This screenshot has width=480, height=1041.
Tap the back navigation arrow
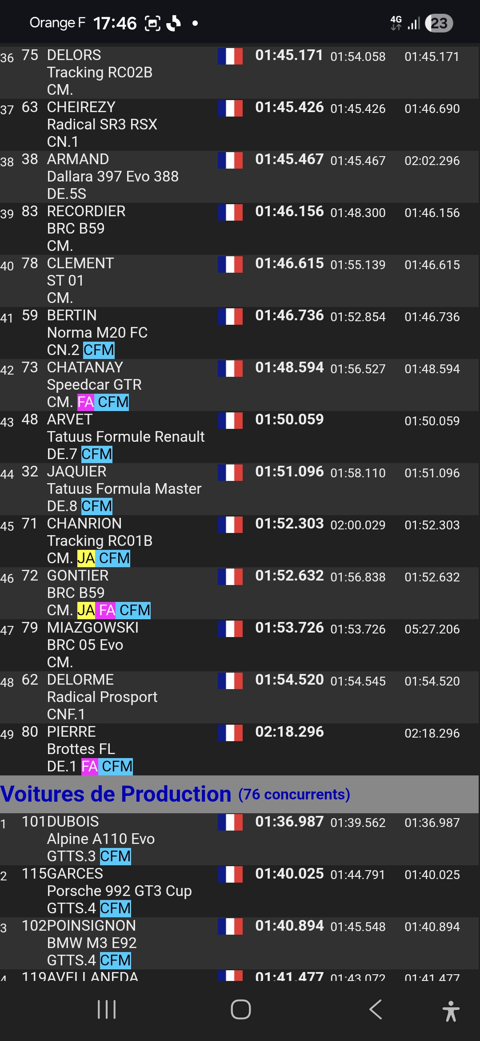376,1009
